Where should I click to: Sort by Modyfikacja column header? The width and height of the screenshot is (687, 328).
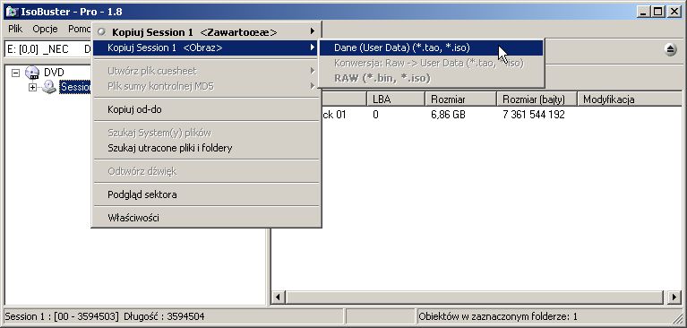630,99
